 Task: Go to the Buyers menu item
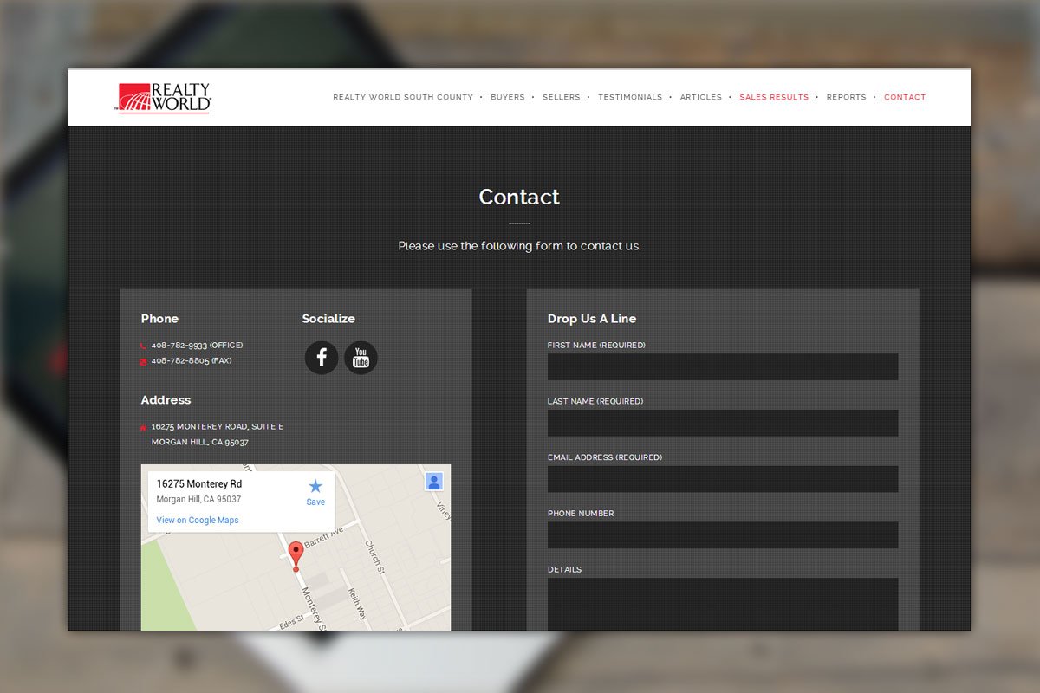point(508,97)
